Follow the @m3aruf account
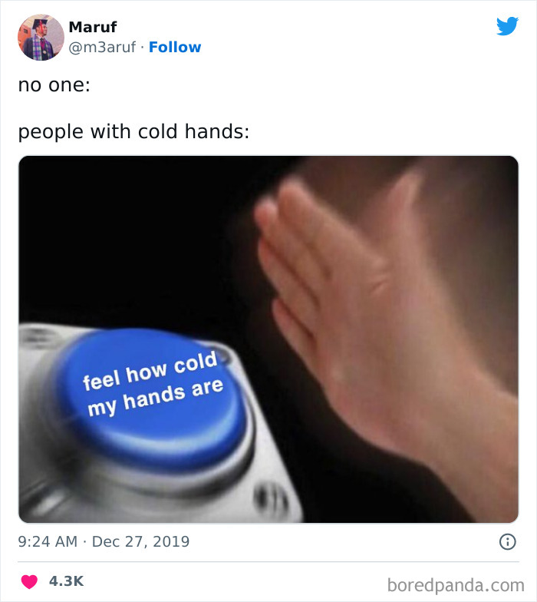 pyautogui.click(x=175, y=48)
